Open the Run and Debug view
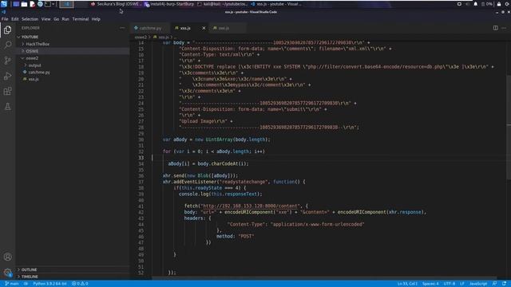Screen dimensions: 511x287 pyautogui.click(x=7, y=76)
